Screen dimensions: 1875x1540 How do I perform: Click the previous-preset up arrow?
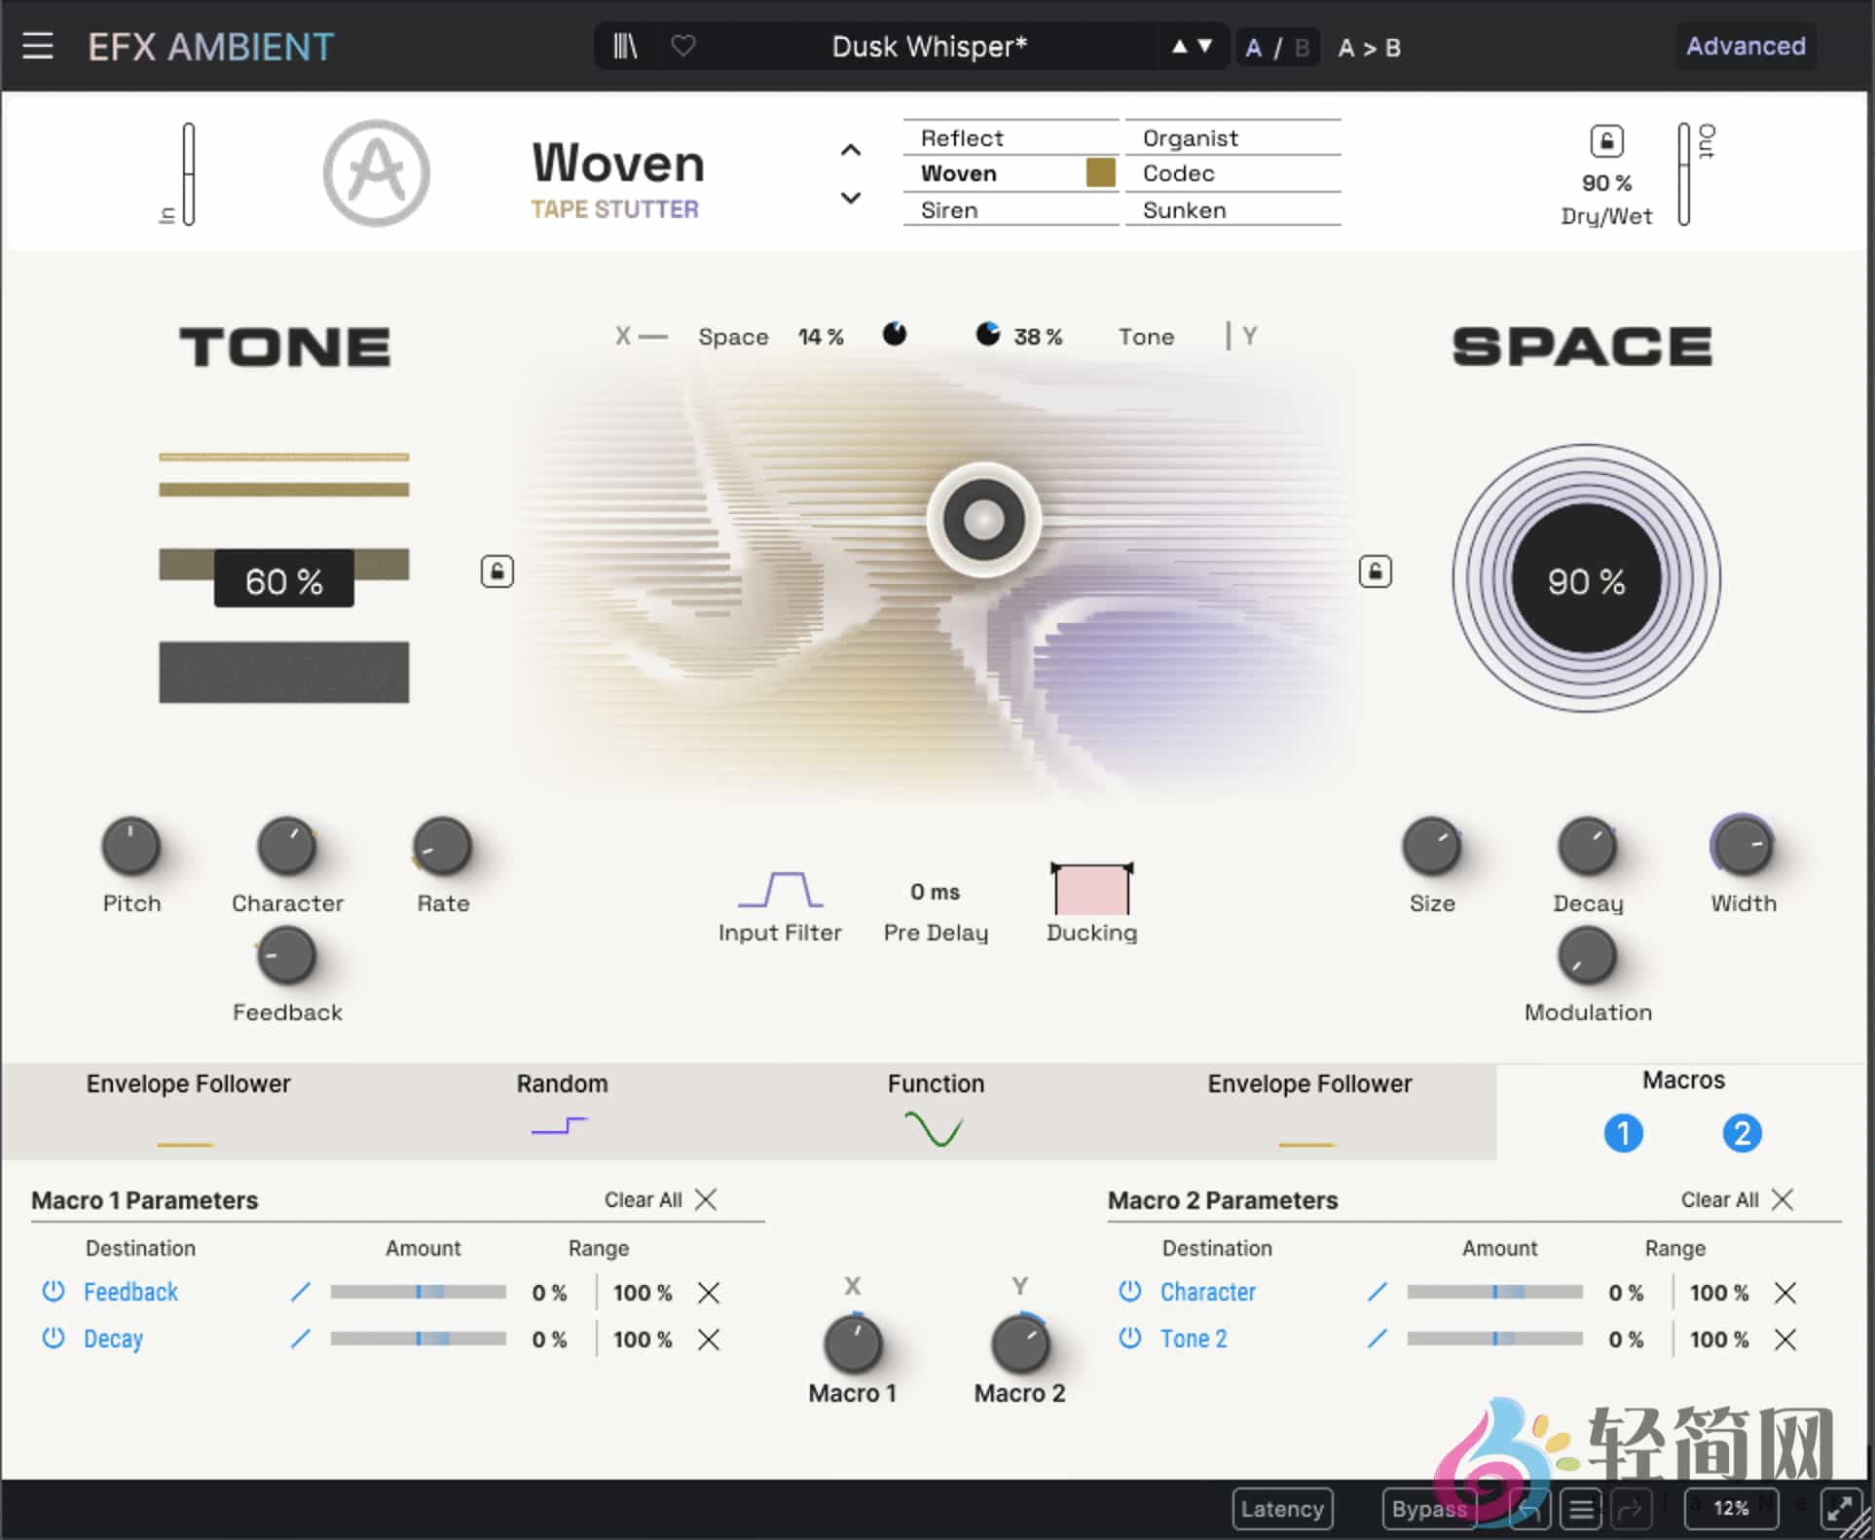click(x=1180, y=46)
